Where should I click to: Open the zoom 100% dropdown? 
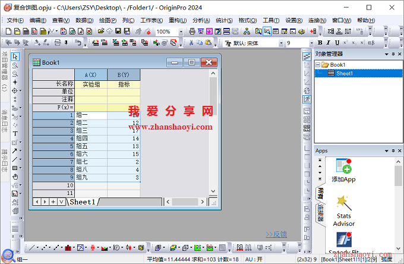pyautogui.click(x=181, y=32)
